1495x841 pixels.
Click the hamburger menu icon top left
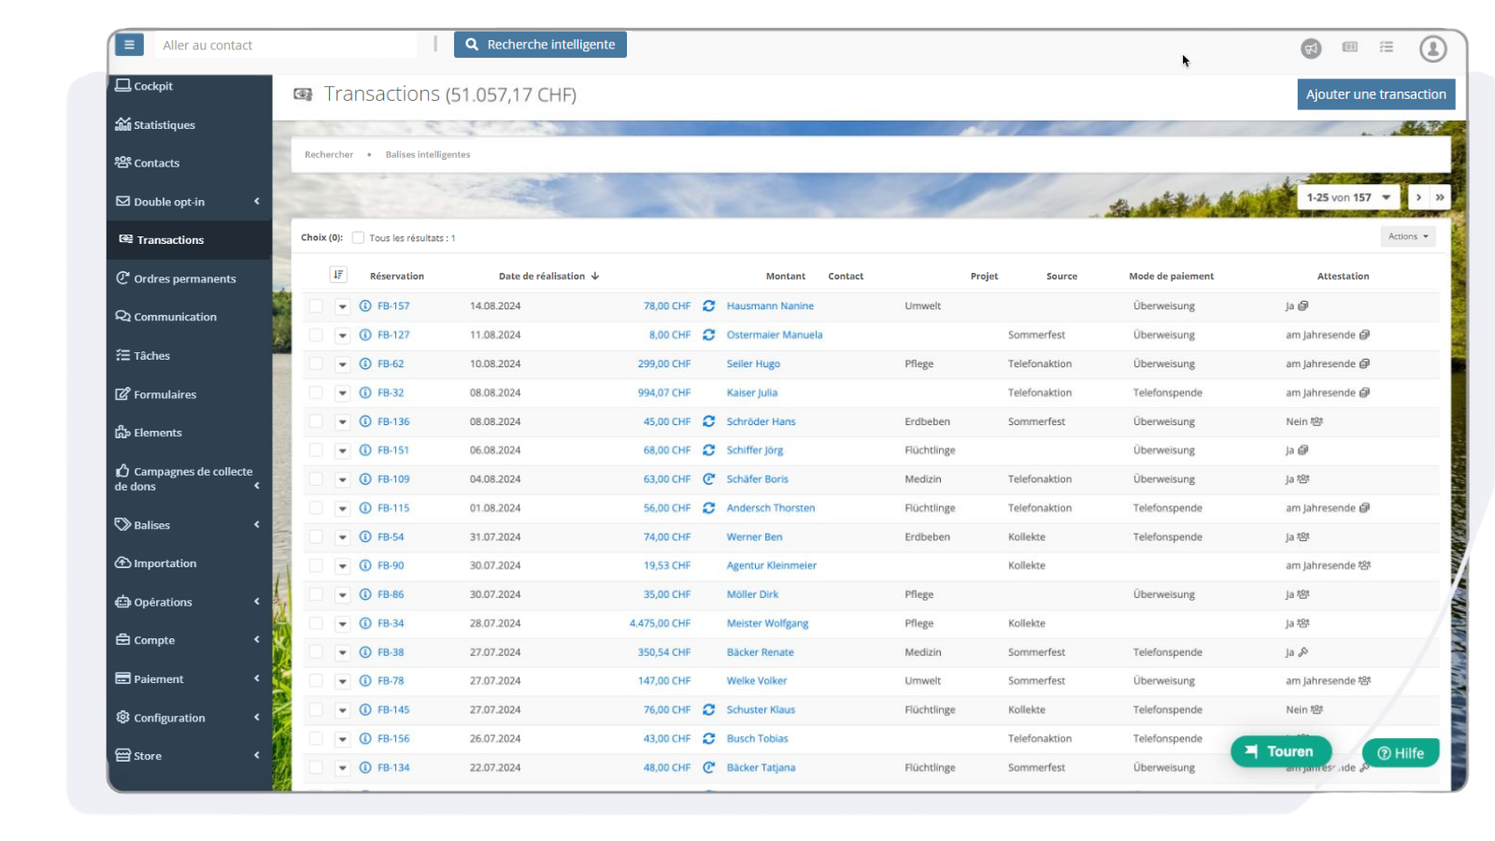(x=129, y=44)
